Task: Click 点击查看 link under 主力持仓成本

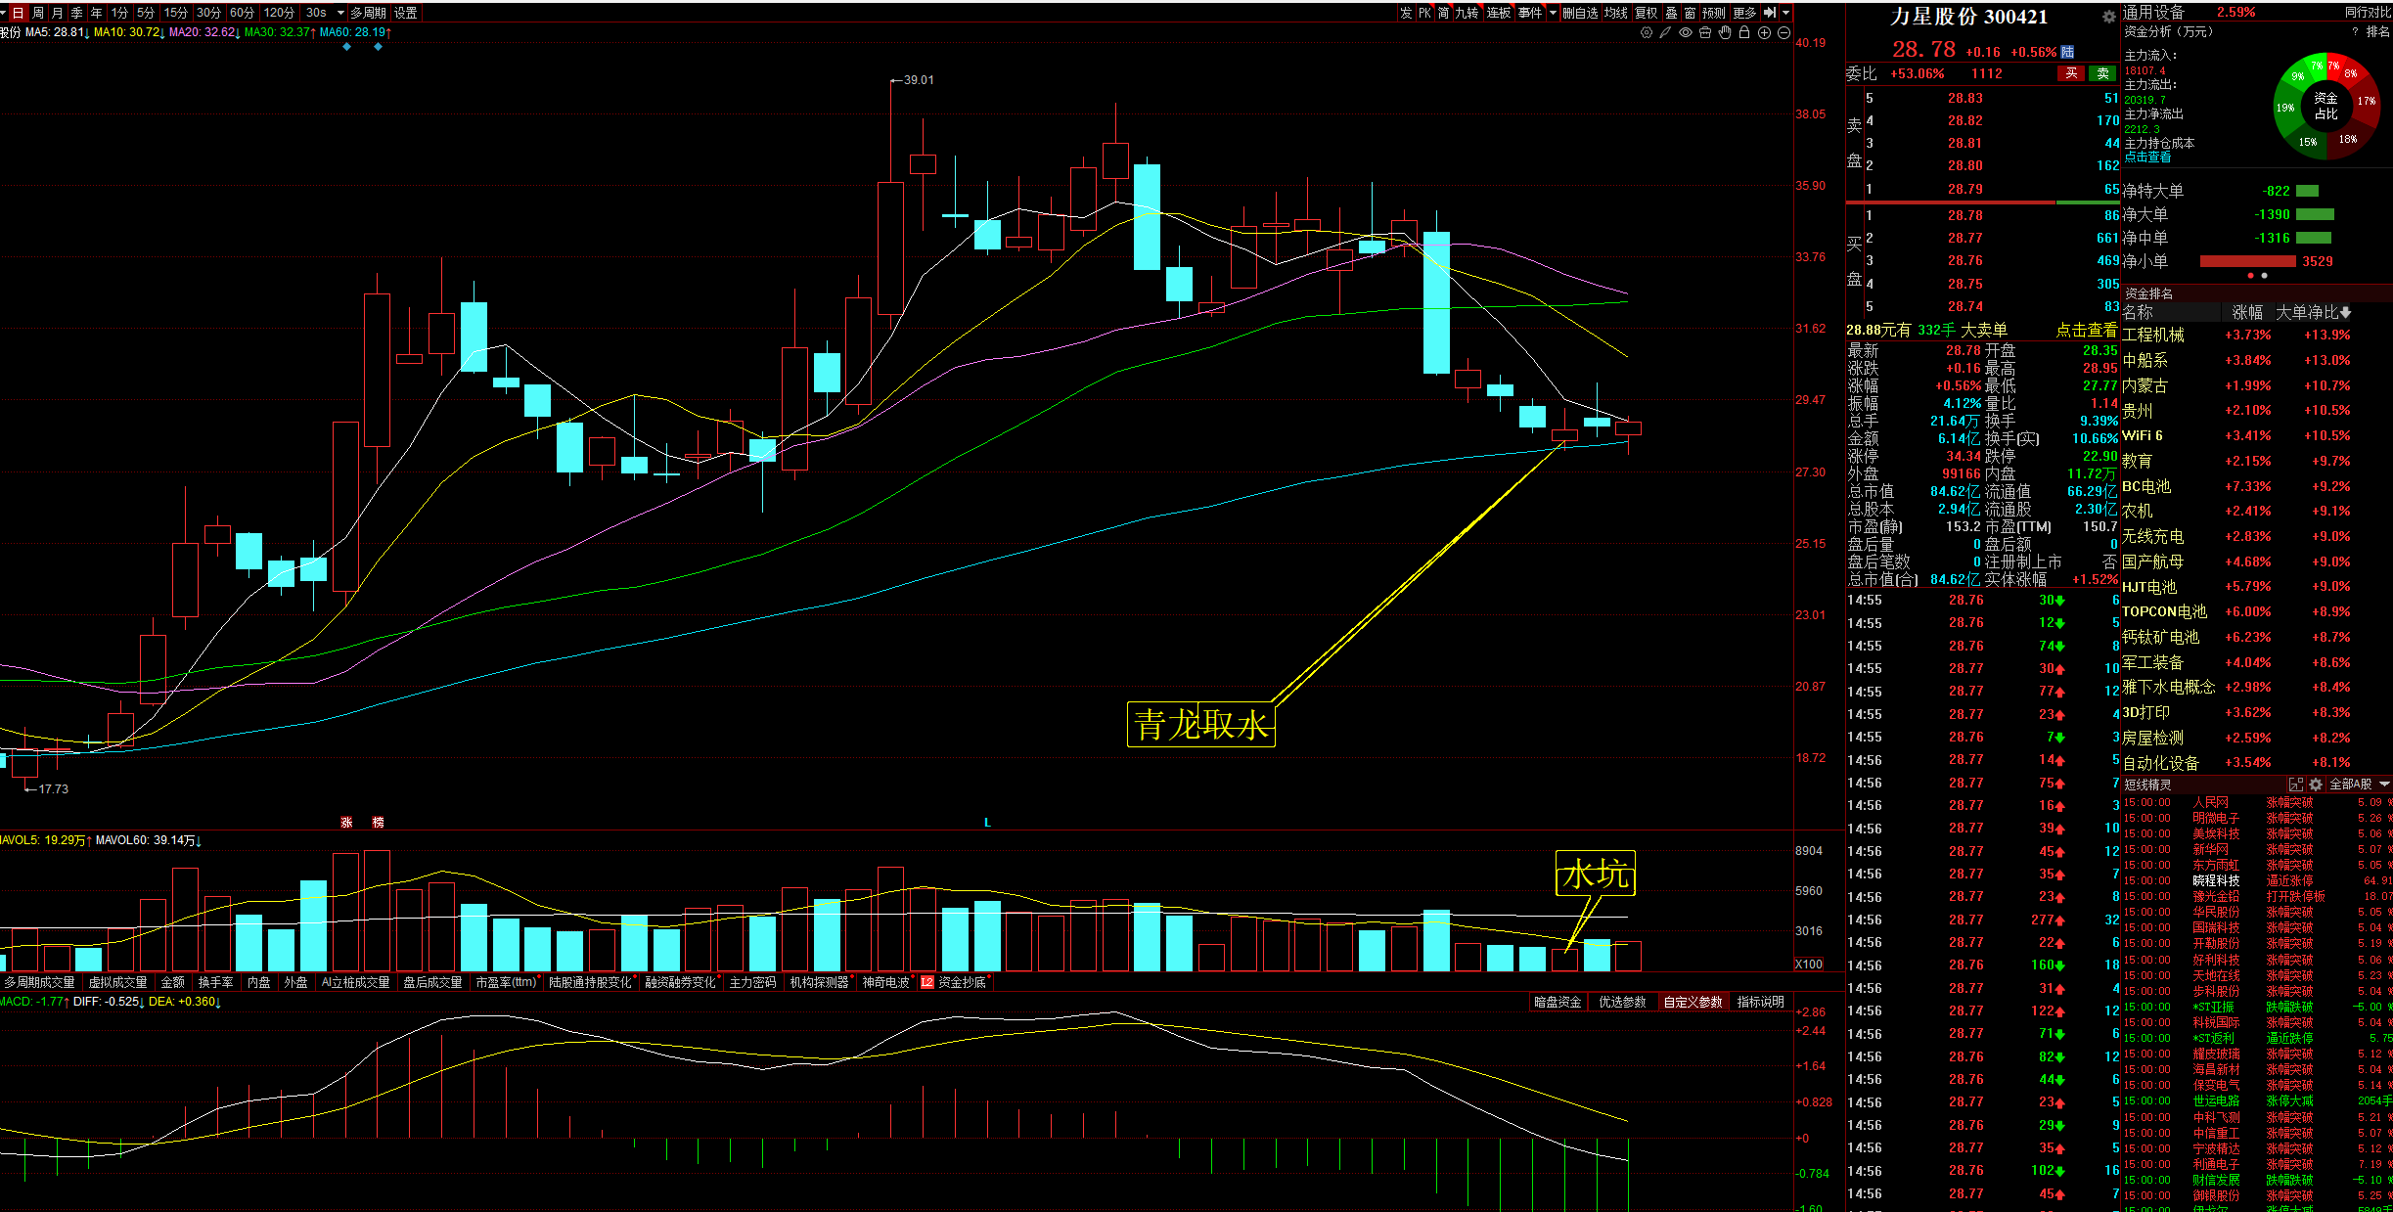Action: 2147,157
